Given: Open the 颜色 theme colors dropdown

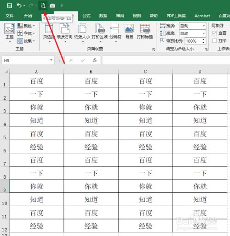Looking at the screenshot, I should 26,26.
